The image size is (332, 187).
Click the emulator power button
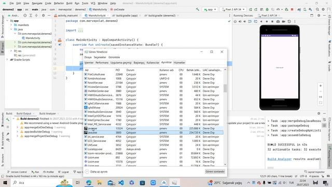pos(235,21)
